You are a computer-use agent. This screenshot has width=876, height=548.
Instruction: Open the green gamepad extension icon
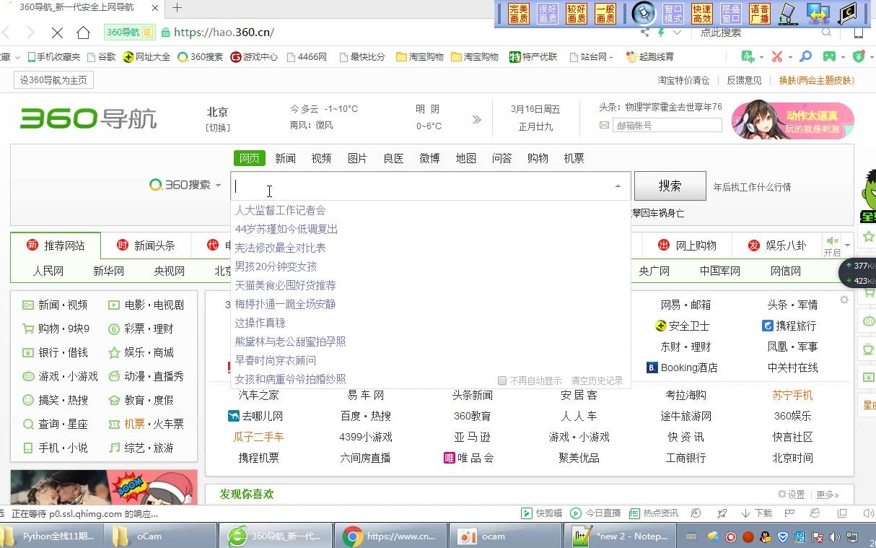pos(830,56)
